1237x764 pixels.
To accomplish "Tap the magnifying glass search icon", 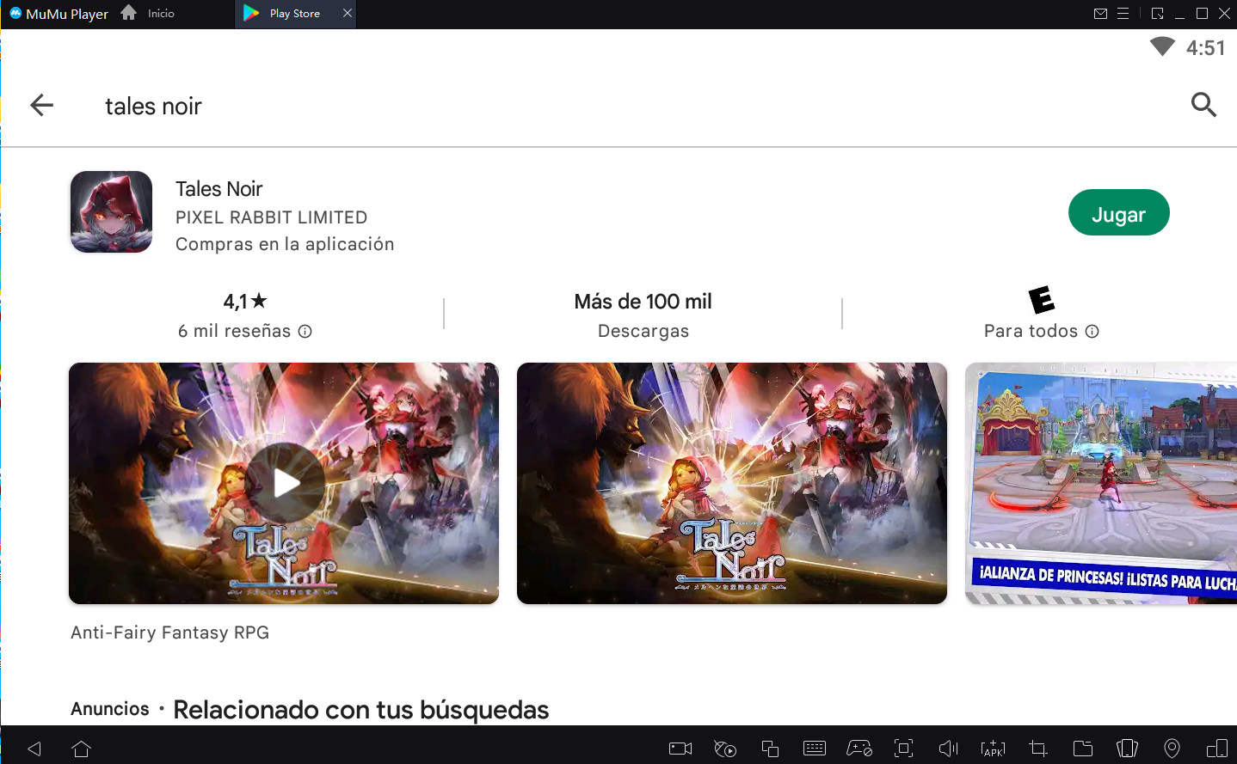I will [1203, 105].
